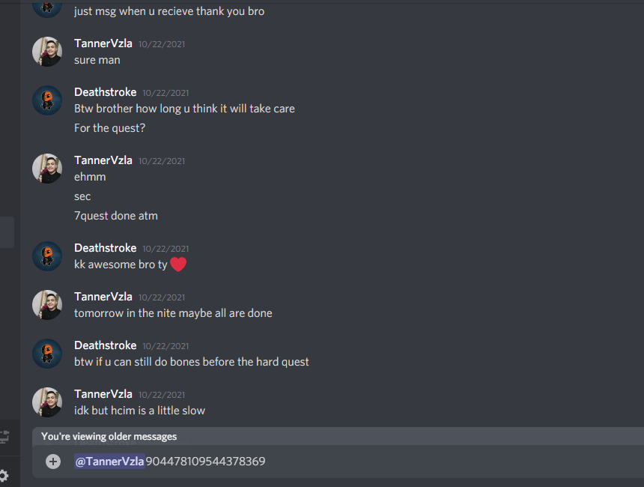Click Deathstroke username above 'kk awesome bro'

point(105,248)
